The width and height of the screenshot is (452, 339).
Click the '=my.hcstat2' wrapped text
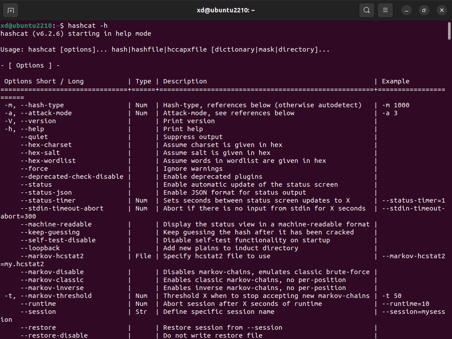tap(22, 264)
